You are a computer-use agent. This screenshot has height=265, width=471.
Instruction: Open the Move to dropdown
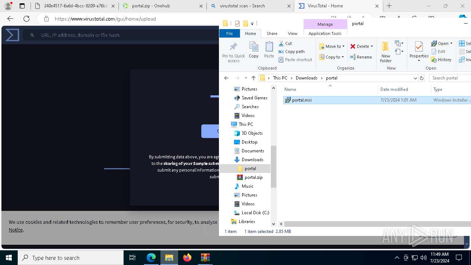[332, 46]
